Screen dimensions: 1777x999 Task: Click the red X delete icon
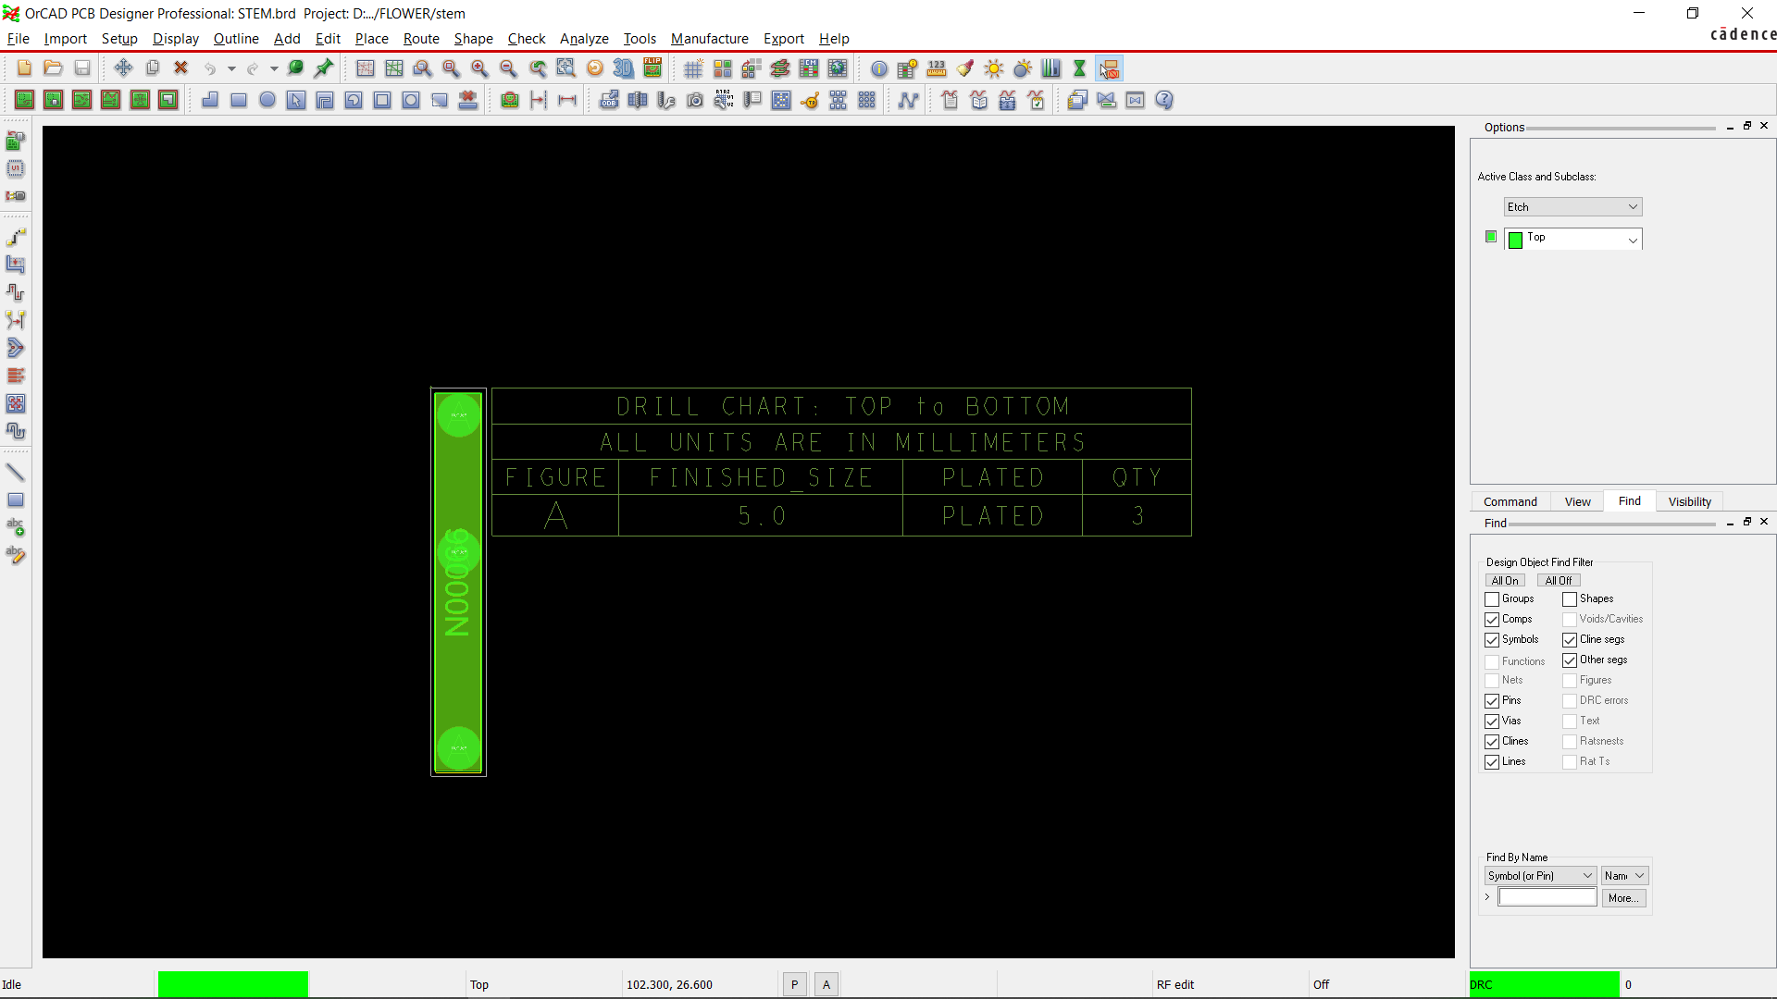click(x=181, y=68)
